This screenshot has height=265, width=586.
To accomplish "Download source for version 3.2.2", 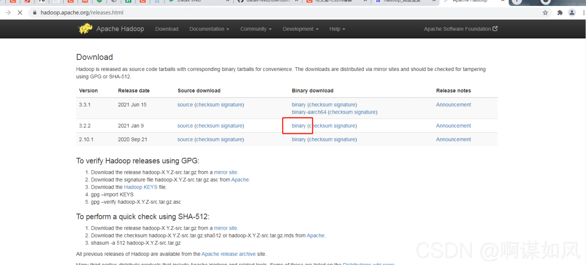I will click(185, 126).
